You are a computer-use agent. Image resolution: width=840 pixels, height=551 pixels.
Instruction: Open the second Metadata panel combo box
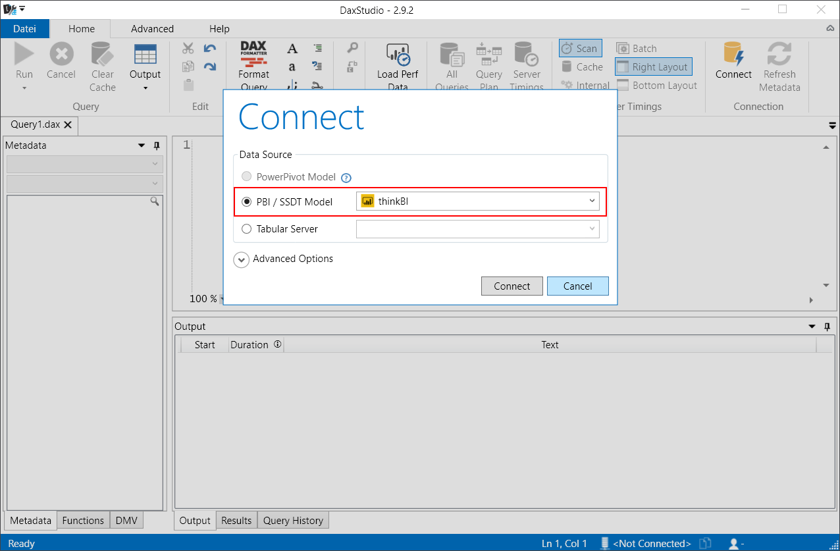click(84, 184)
